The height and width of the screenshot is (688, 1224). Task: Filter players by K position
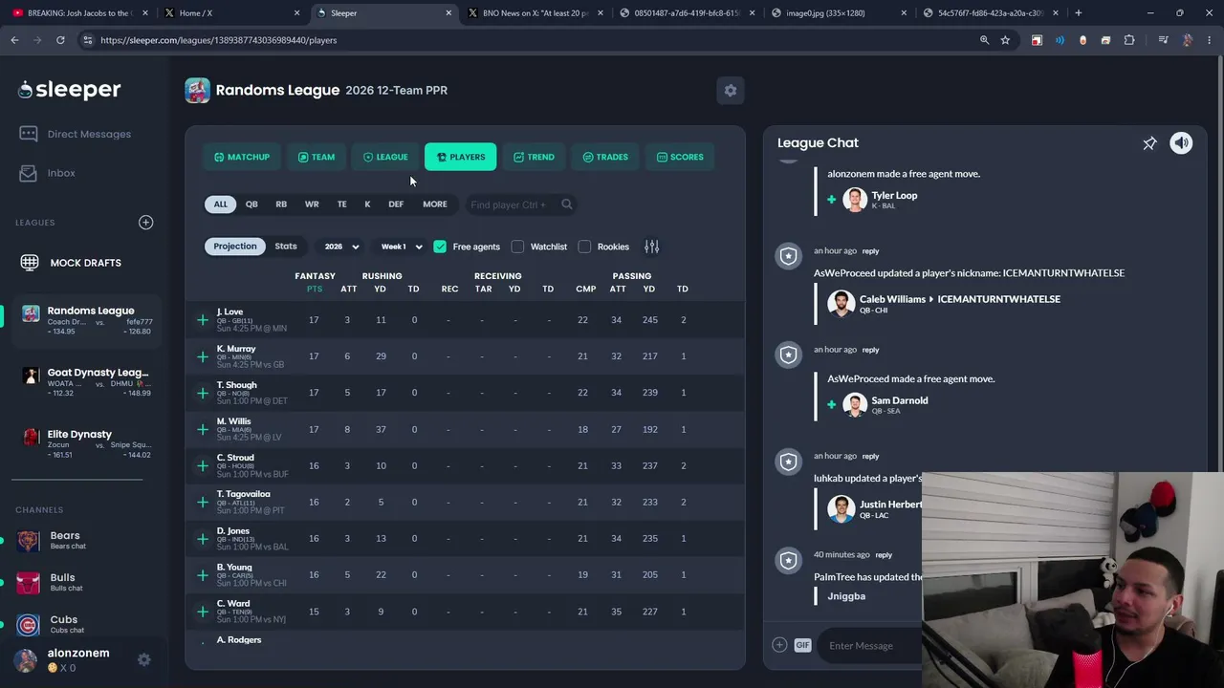click(367, 204)
